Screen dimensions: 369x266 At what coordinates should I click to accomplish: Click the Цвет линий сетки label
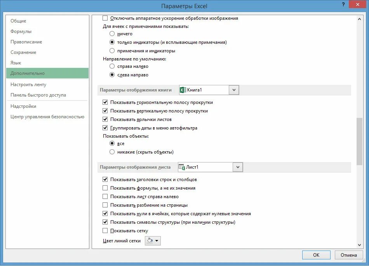pyautogui.click(x=122, y=241)
